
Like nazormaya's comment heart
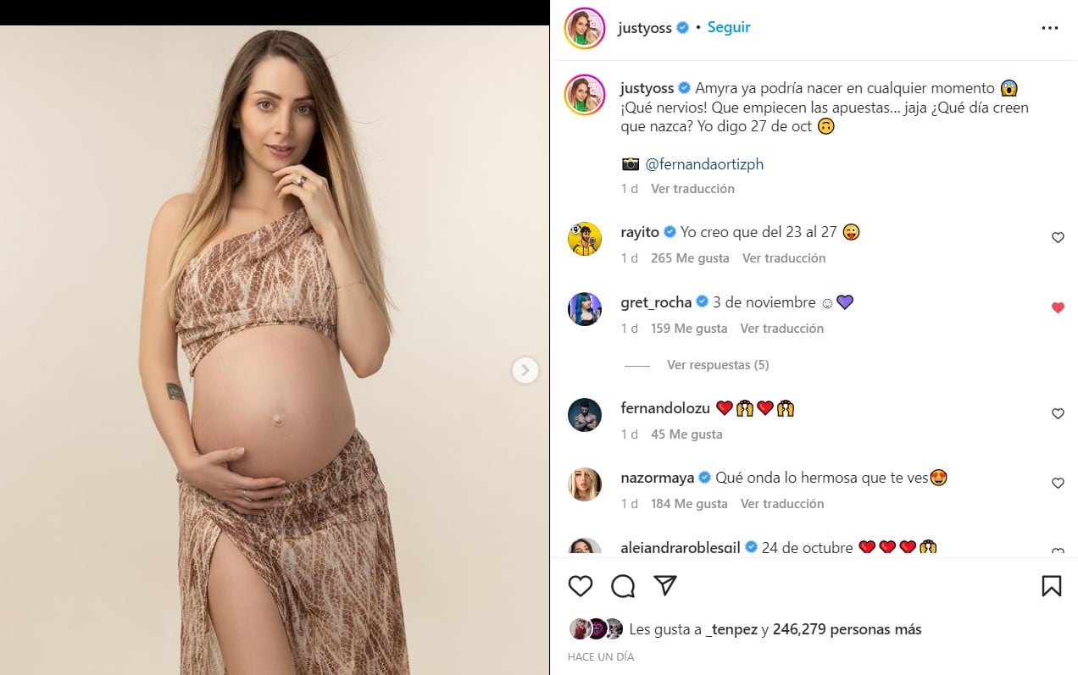tap(1058, 484)
